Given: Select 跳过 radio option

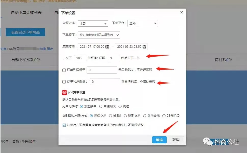Looking at the screenshot, I should point(120,106).
